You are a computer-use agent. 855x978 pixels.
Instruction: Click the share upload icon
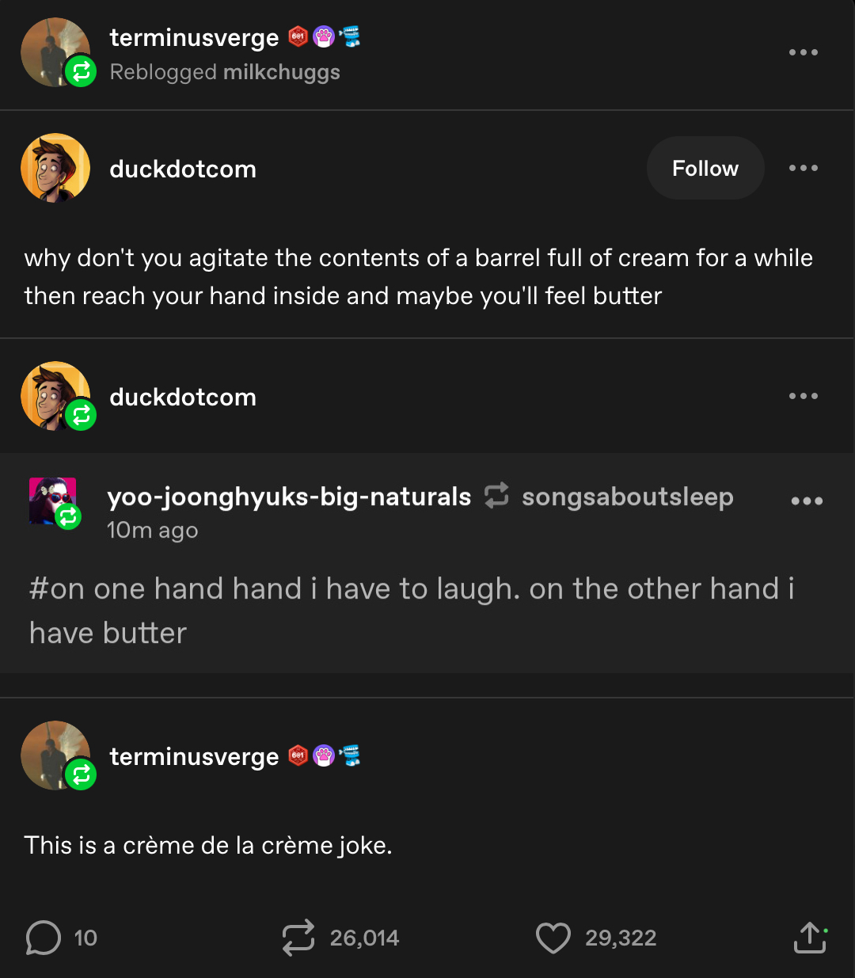(809, 938)
